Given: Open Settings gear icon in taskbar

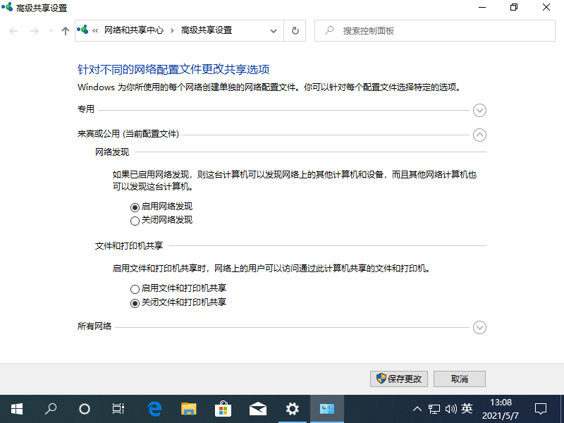Looking at the screenshot, I should [x=292, y=408].
